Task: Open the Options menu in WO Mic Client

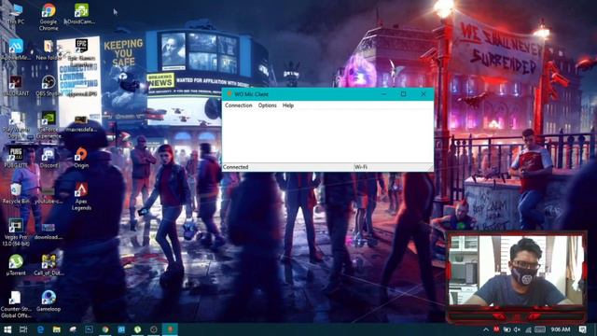Action: (x=268, y=105)
